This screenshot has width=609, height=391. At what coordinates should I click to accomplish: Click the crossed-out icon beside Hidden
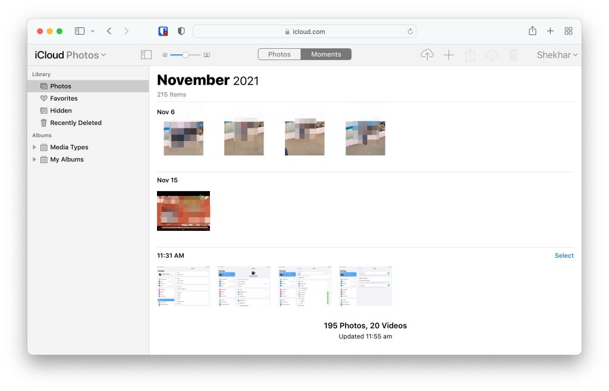(44, 110)
